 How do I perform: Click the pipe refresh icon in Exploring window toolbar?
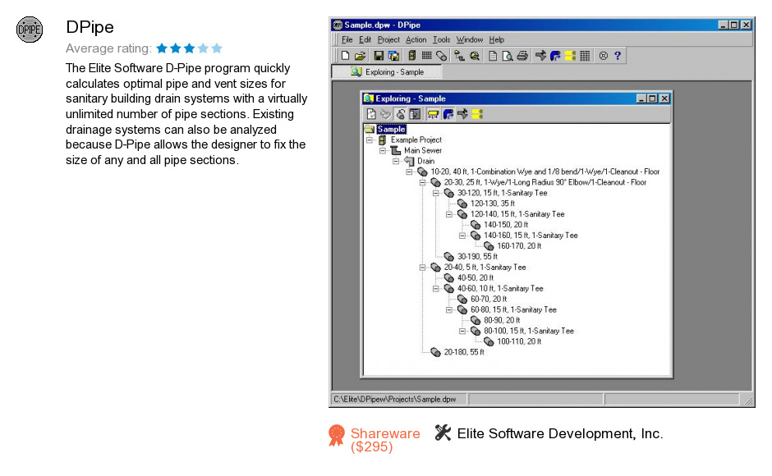pos(400,114)
